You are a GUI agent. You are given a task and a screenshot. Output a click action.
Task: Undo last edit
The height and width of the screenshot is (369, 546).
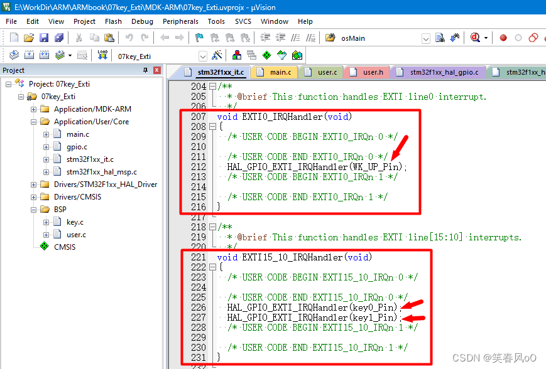point(129,38)
